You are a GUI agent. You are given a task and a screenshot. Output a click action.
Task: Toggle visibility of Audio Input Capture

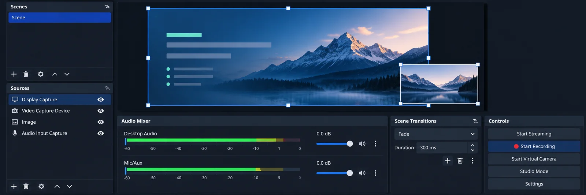pyautogui.click(x=101, y=134)
